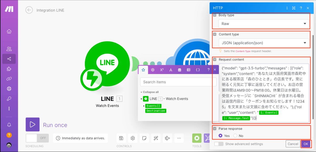Expand HTTP panel to full screen
316x152 pixels.
coord(294,8)
